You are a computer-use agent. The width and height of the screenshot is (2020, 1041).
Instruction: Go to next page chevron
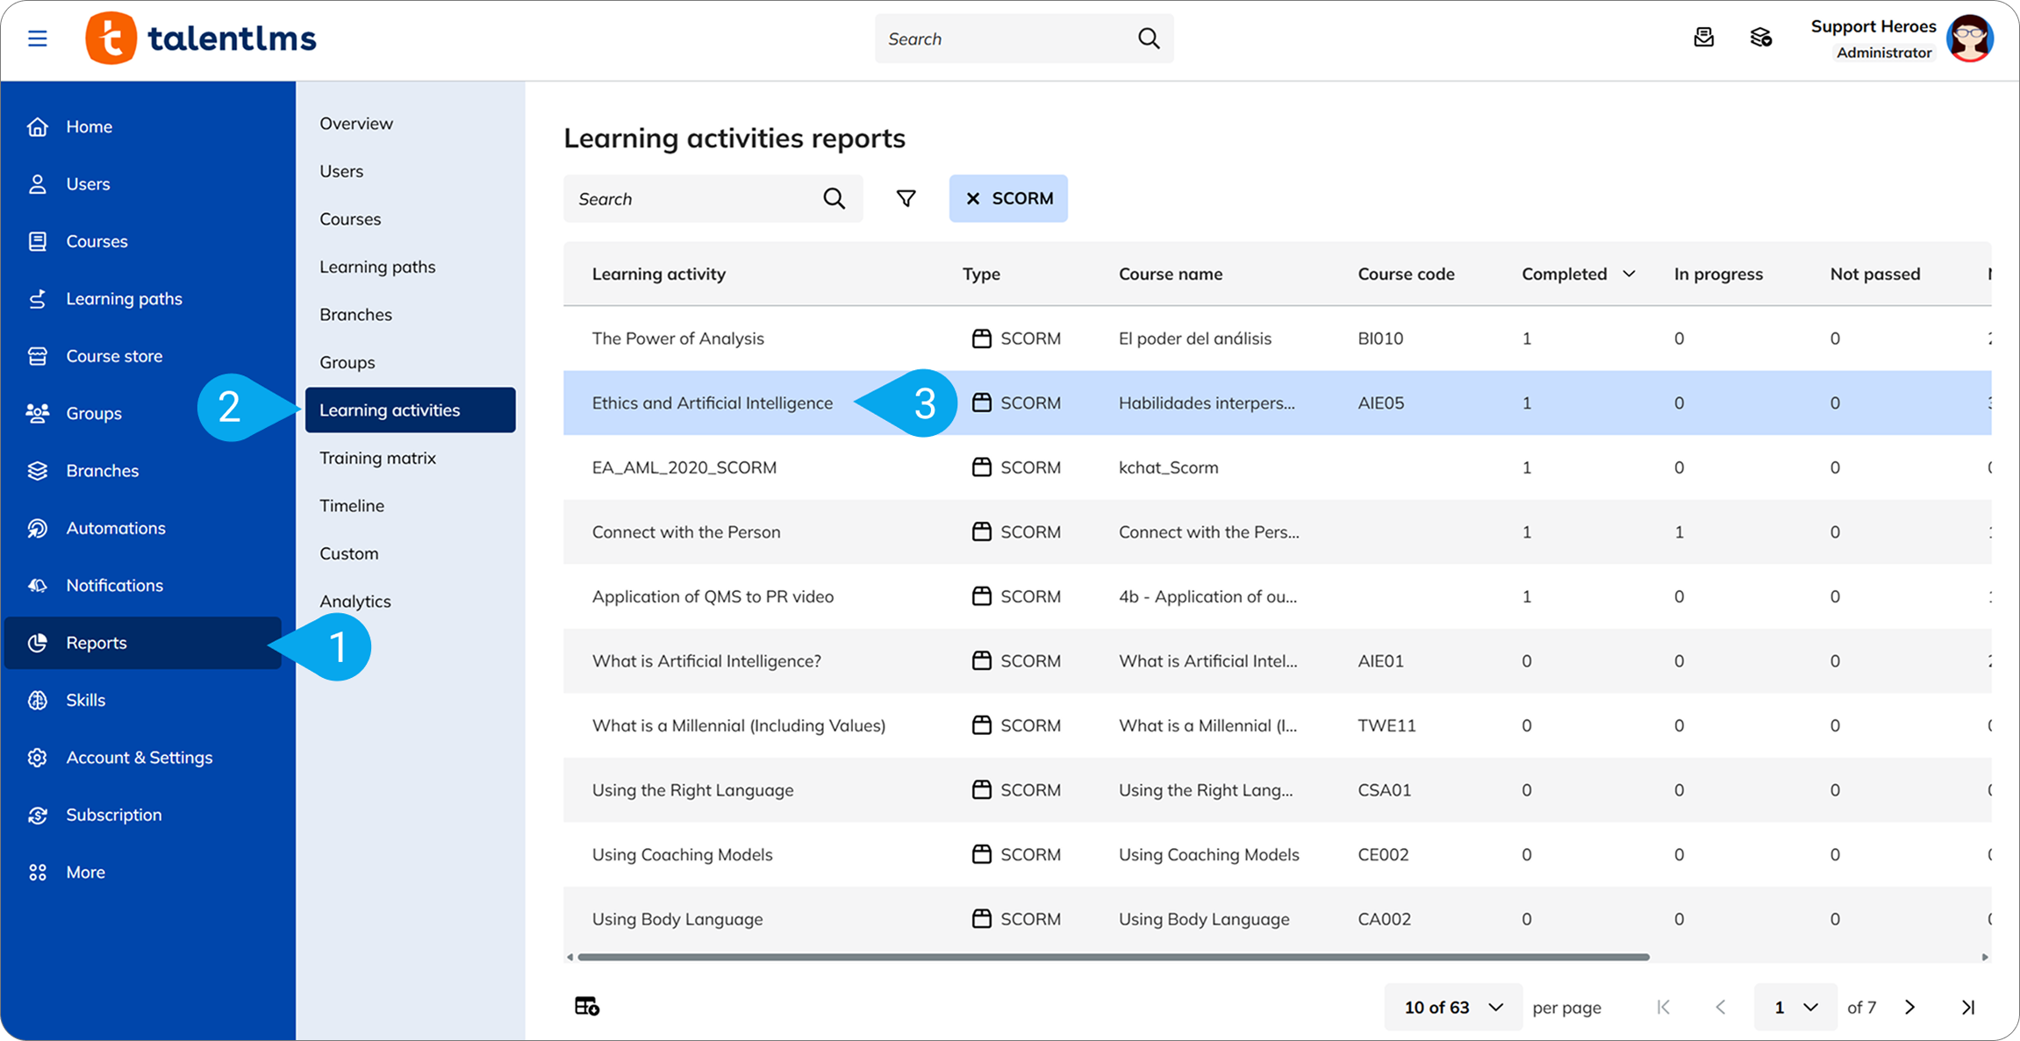(x=1909, y=1007)
